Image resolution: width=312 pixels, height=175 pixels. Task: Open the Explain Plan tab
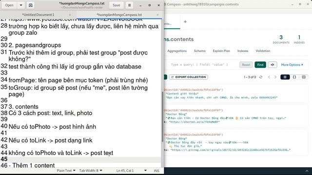click(221, 51)
